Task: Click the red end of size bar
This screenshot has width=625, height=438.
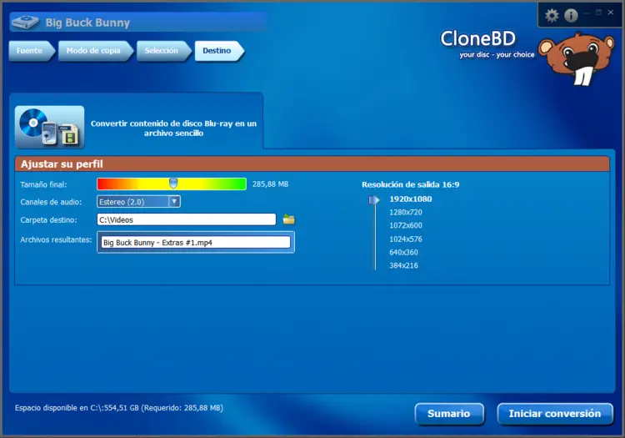Action: coord(102,184)
